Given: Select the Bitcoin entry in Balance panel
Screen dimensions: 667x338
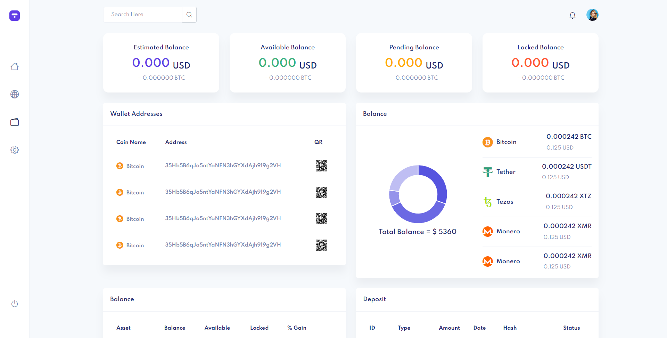Looking at the screenshot, I should [x=537, y=142].
